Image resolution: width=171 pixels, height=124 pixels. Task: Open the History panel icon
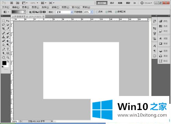coord(155,21)
